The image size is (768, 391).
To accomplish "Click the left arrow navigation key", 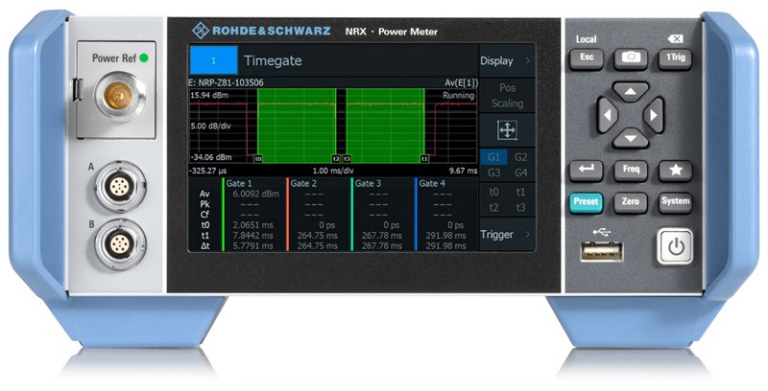I will 608,115.
